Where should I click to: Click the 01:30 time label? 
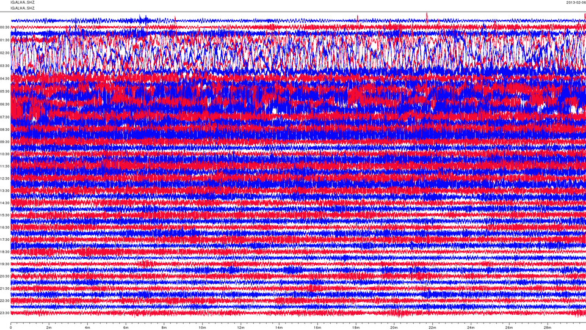point(5,40)
